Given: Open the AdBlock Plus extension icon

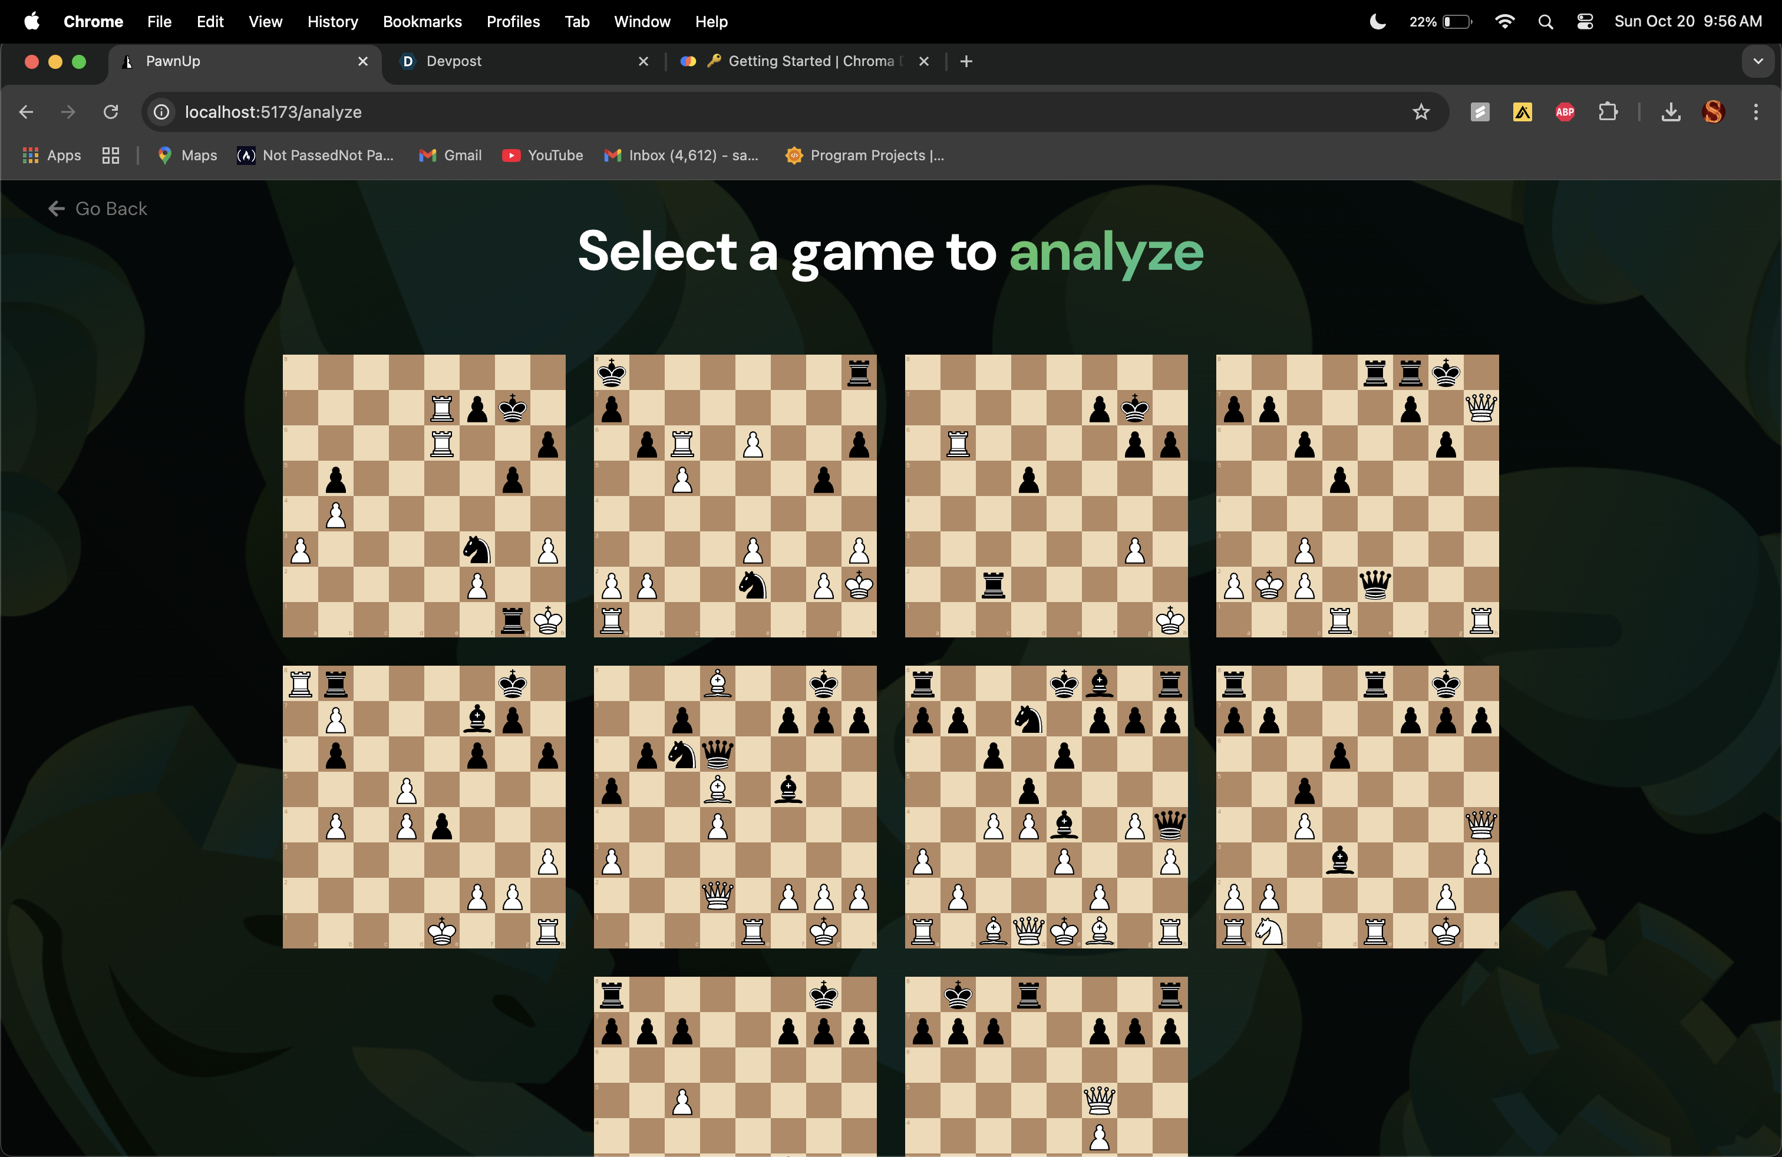Looking at the screenshot, I should coord(1564,113).
